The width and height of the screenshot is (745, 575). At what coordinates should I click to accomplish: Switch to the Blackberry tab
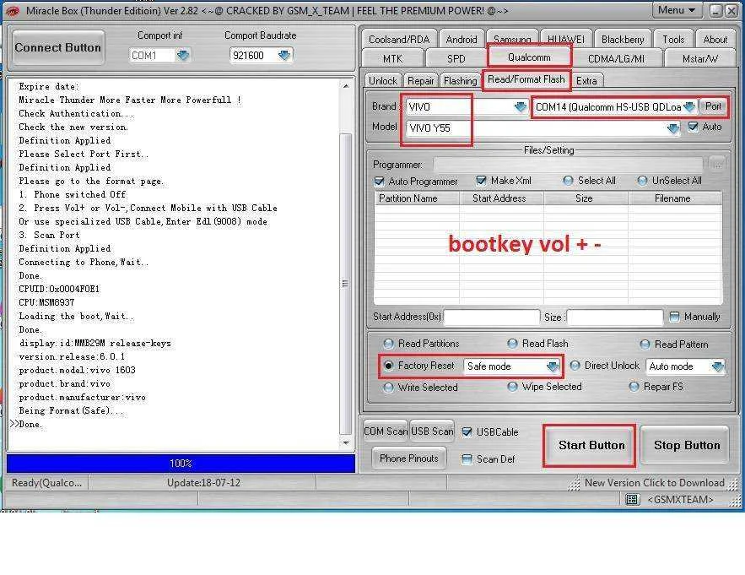point(623,40)
